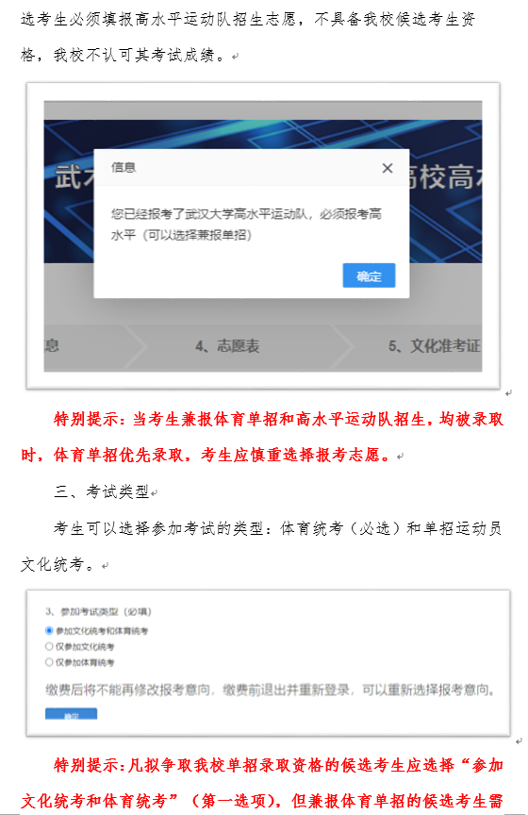528x815 pixels.
Task: Click the banner text 武 behind the dialog
Action: (x=69, y=175)
